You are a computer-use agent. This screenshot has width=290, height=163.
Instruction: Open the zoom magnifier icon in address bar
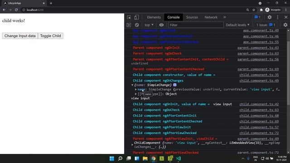pyautogui.click(x=248, y=10)
